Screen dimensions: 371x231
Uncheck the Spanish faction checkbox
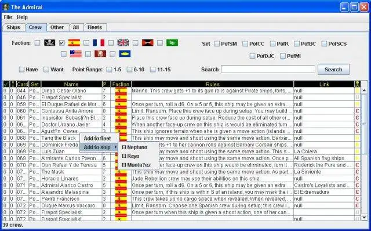pos(62,43)
